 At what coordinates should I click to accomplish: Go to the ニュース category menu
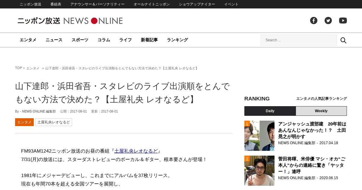tap(54, 40)
